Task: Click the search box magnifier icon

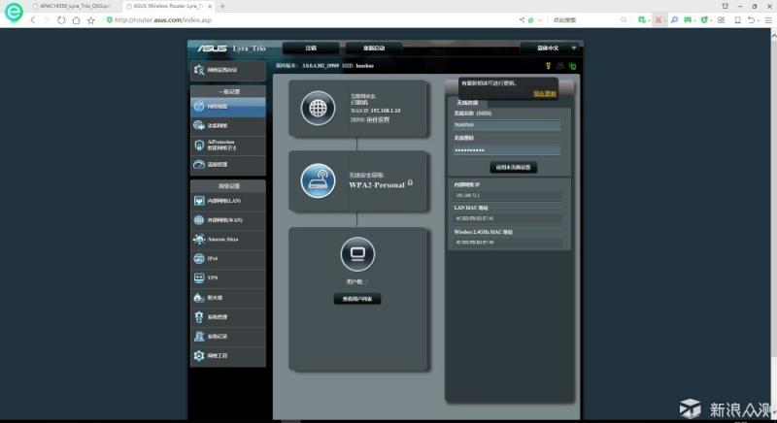Action: pyautogui.click(x=624, y=19)
